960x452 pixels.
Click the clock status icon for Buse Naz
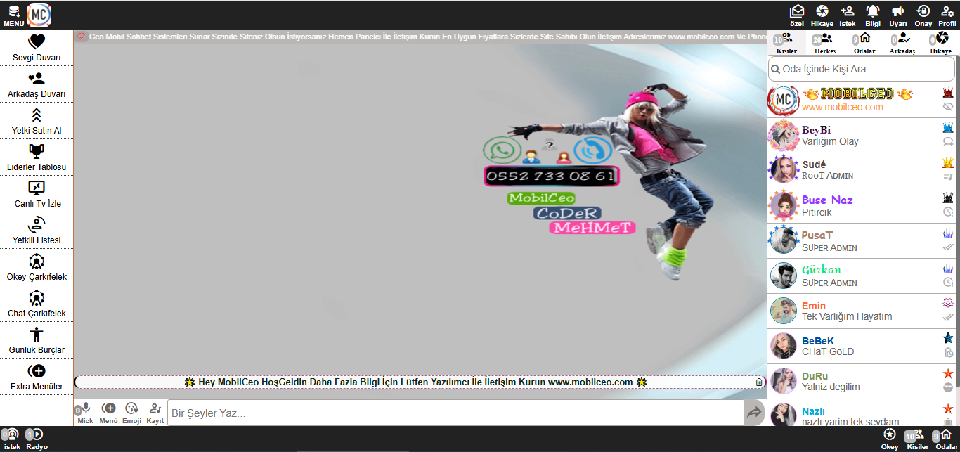947,212
